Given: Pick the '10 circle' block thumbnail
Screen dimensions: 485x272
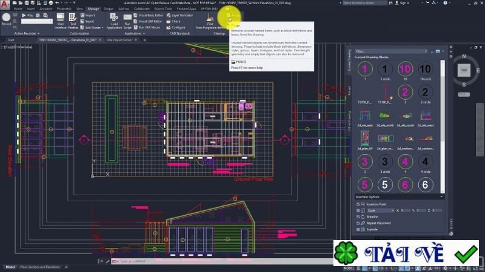Looking at the screenshot, I should (426, 69).
